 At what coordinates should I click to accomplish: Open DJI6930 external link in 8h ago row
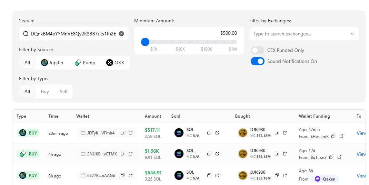[x=285, y=175]
